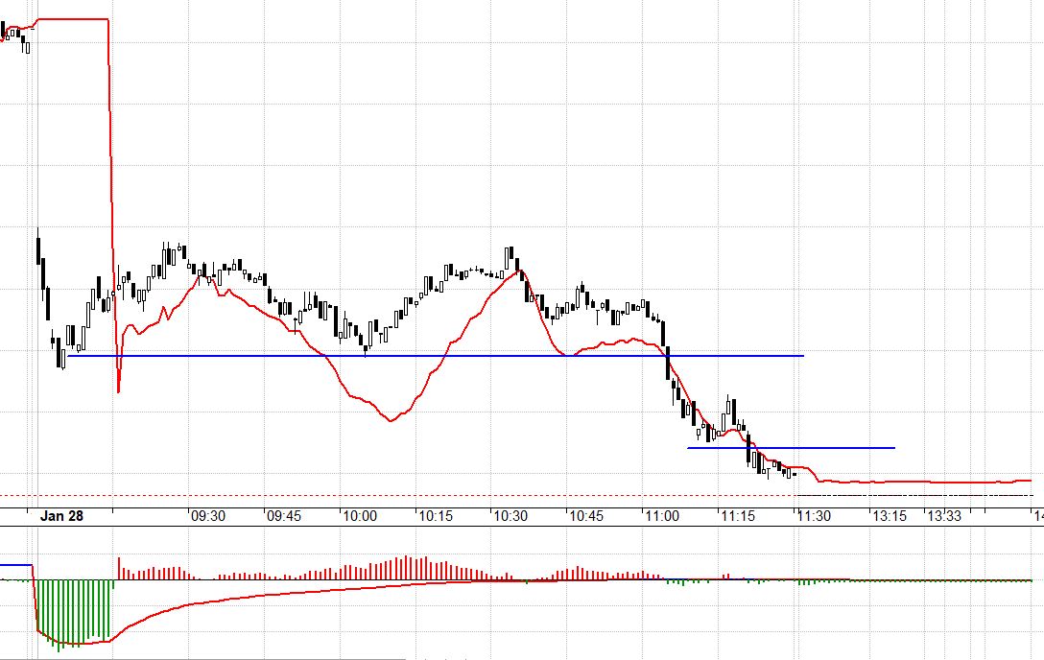Image resolution: width=1044 pixels, height=660 pixels.
Task: Click the 09:45 time axis label
Action: [284, 515]
